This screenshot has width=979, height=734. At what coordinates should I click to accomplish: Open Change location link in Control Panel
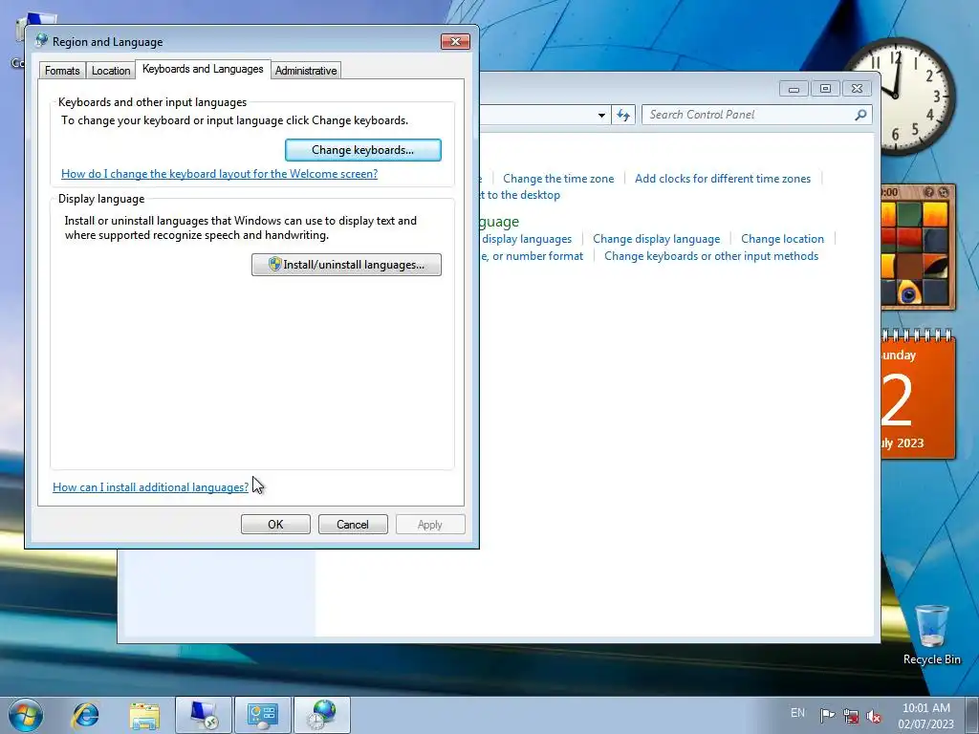pyautogui.click(x=782, y=239)
